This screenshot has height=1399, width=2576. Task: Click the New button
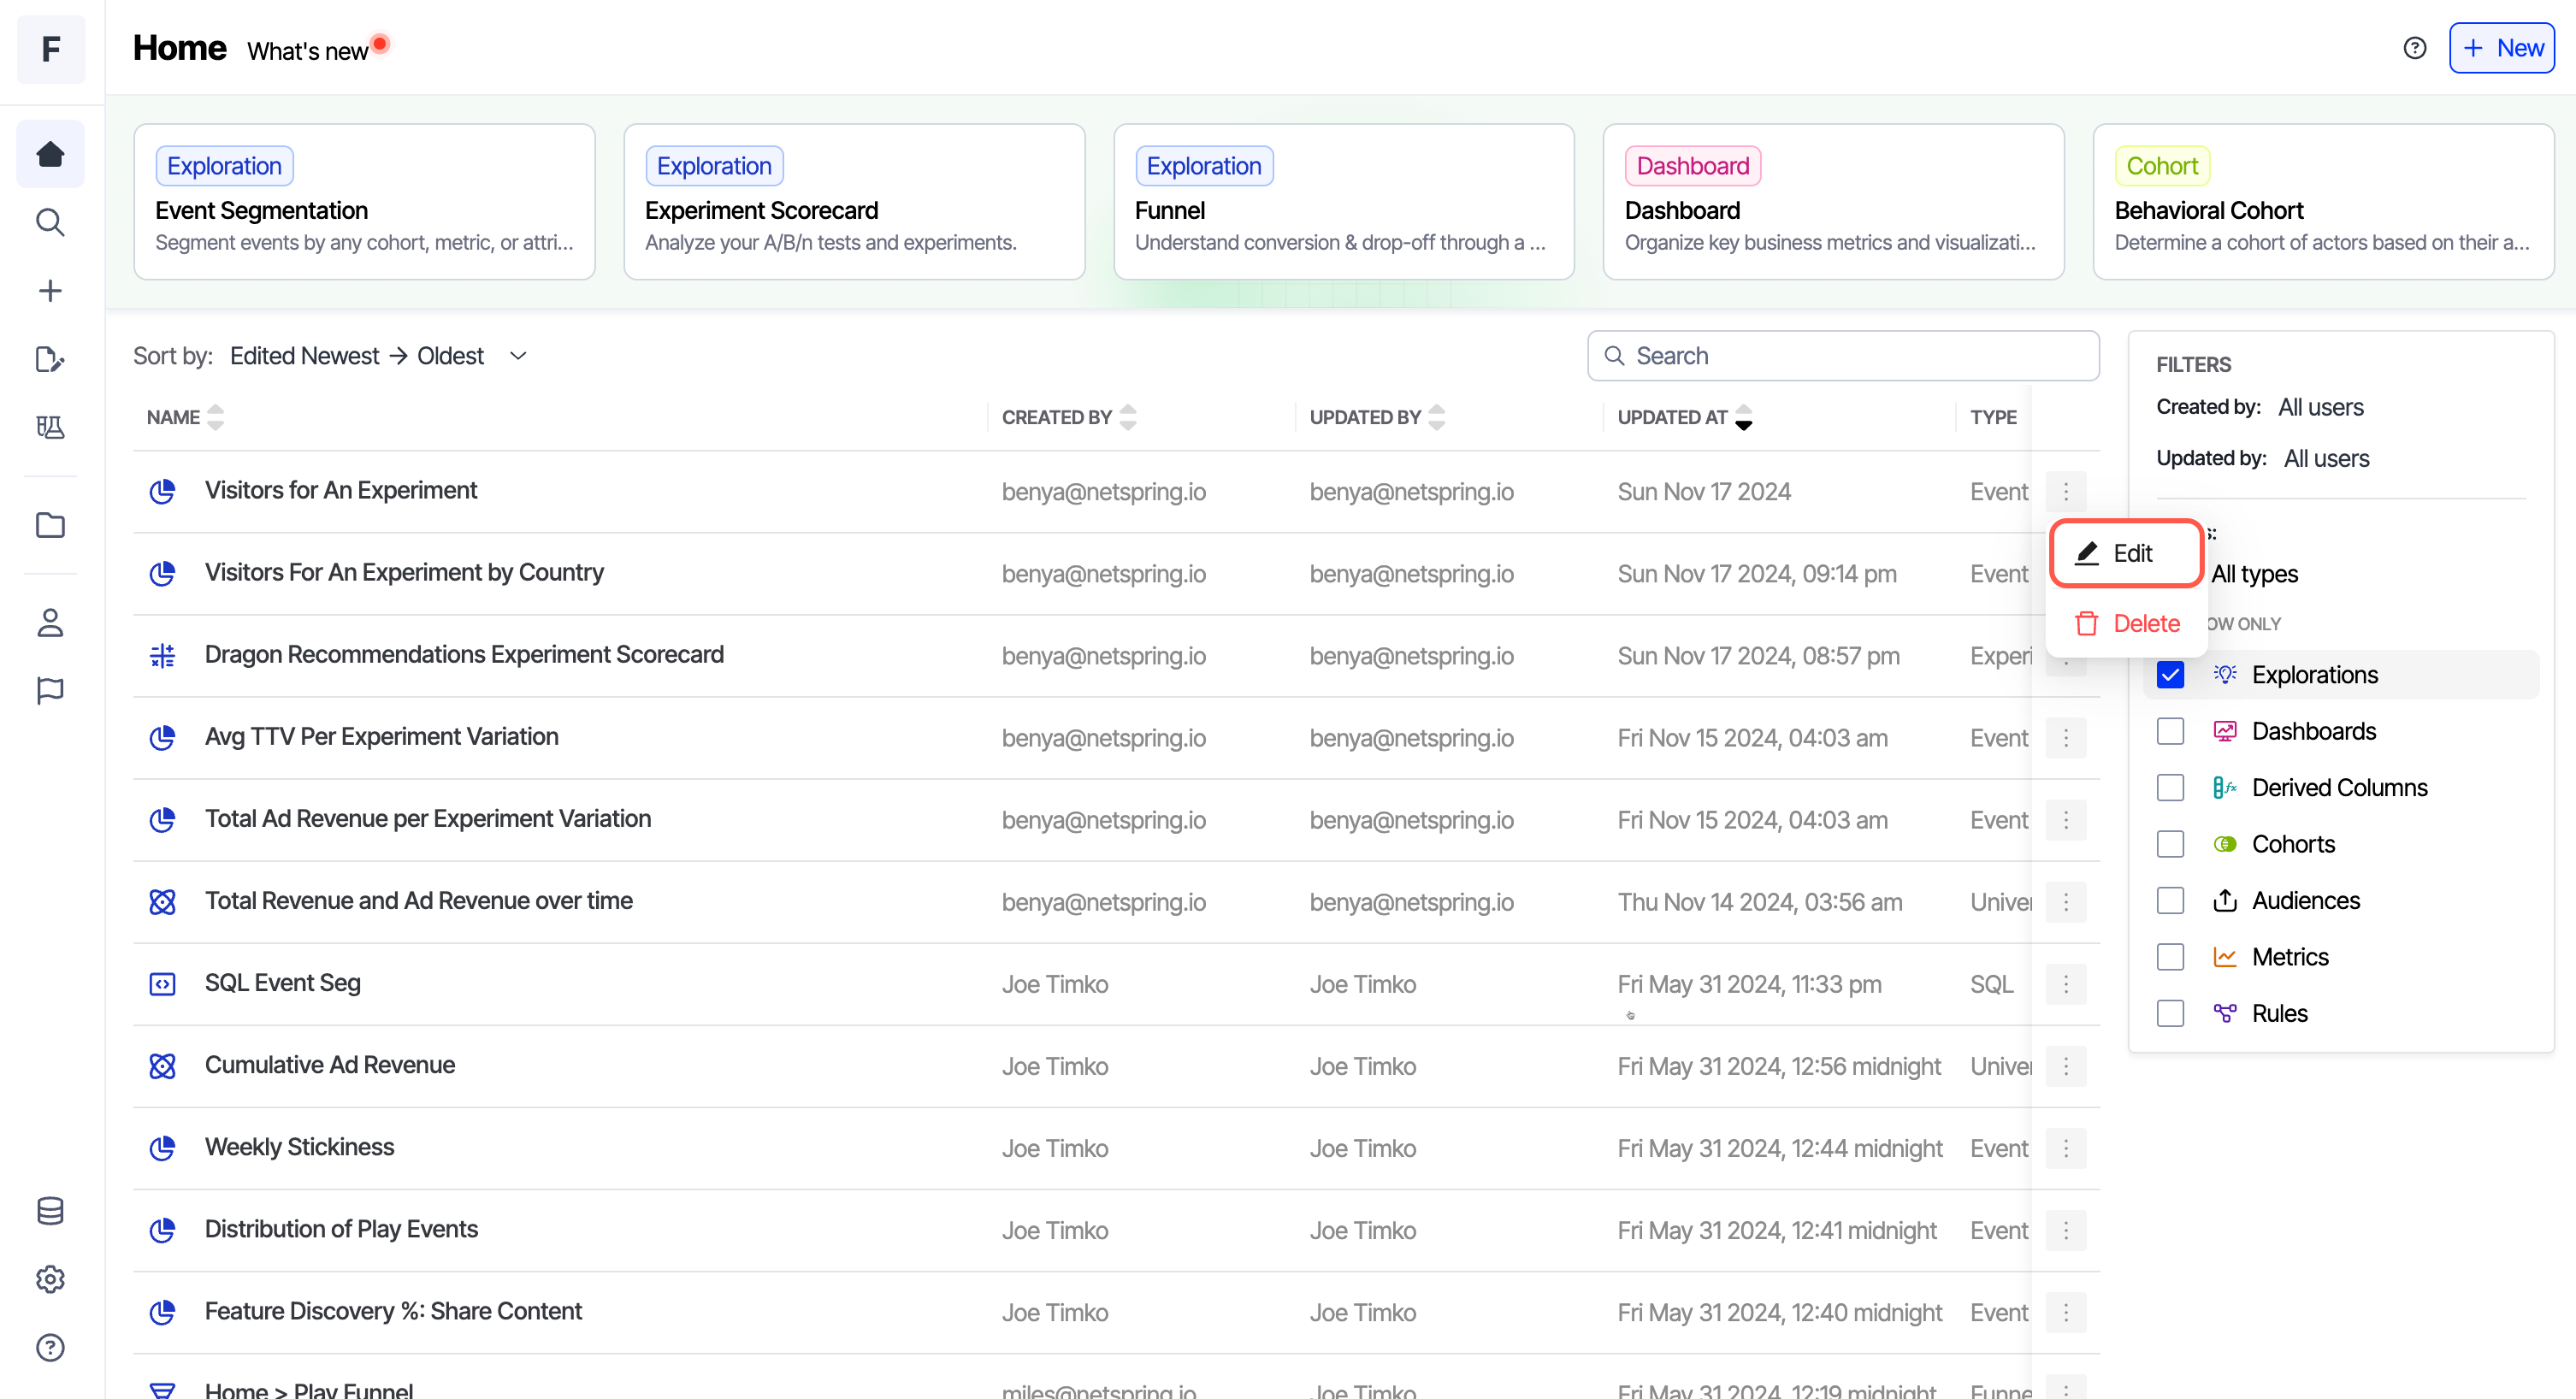[2501, 48]
